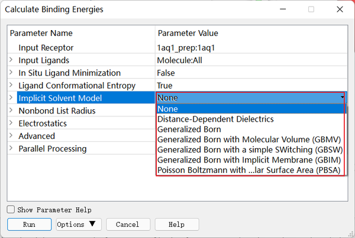Enable the Show Parameter Help checkbox
Image resolution: width=355 pixels, height=238 pixels.
coord(11,210)
